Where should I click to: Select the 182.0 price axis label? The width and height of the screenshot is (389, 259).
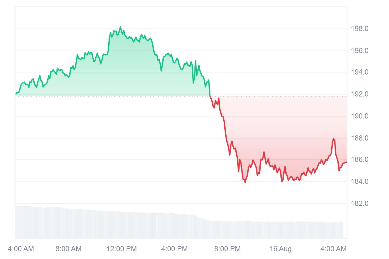point(360,204)
